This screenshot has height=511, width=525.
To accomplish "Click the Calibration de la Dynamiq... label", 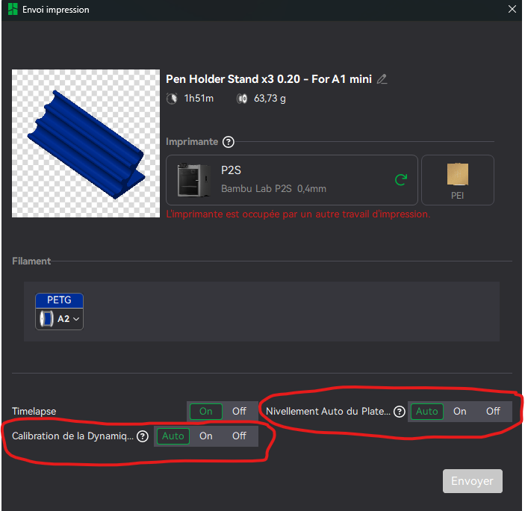I will [72, 436].
